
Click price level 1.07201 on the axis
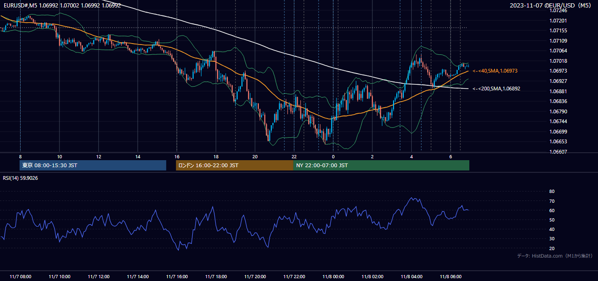558,21
